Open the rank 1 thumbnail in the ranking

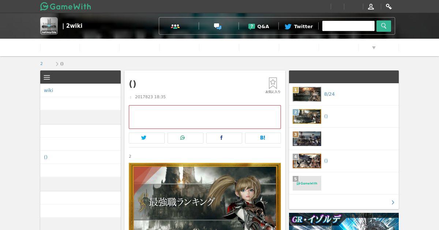click(x=307, y=94)
